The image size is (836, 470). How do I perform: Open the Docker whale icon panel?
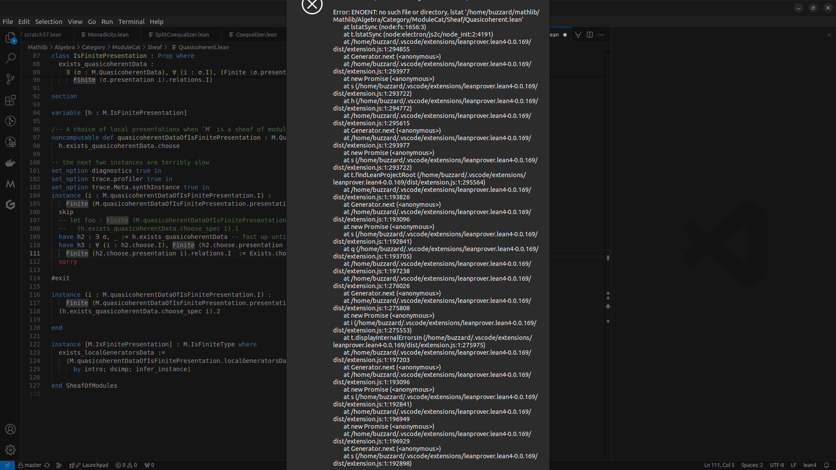[10, 163]
